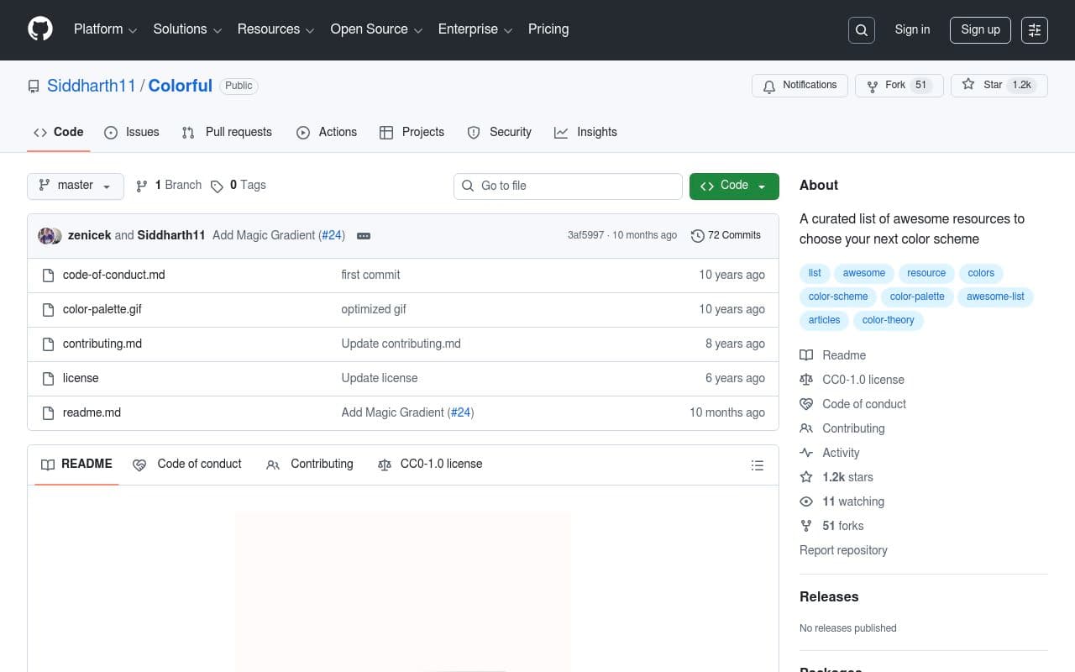Screen dimensions: 1075x672
Task: Click the search icon in the header
Action: point(861,29)
